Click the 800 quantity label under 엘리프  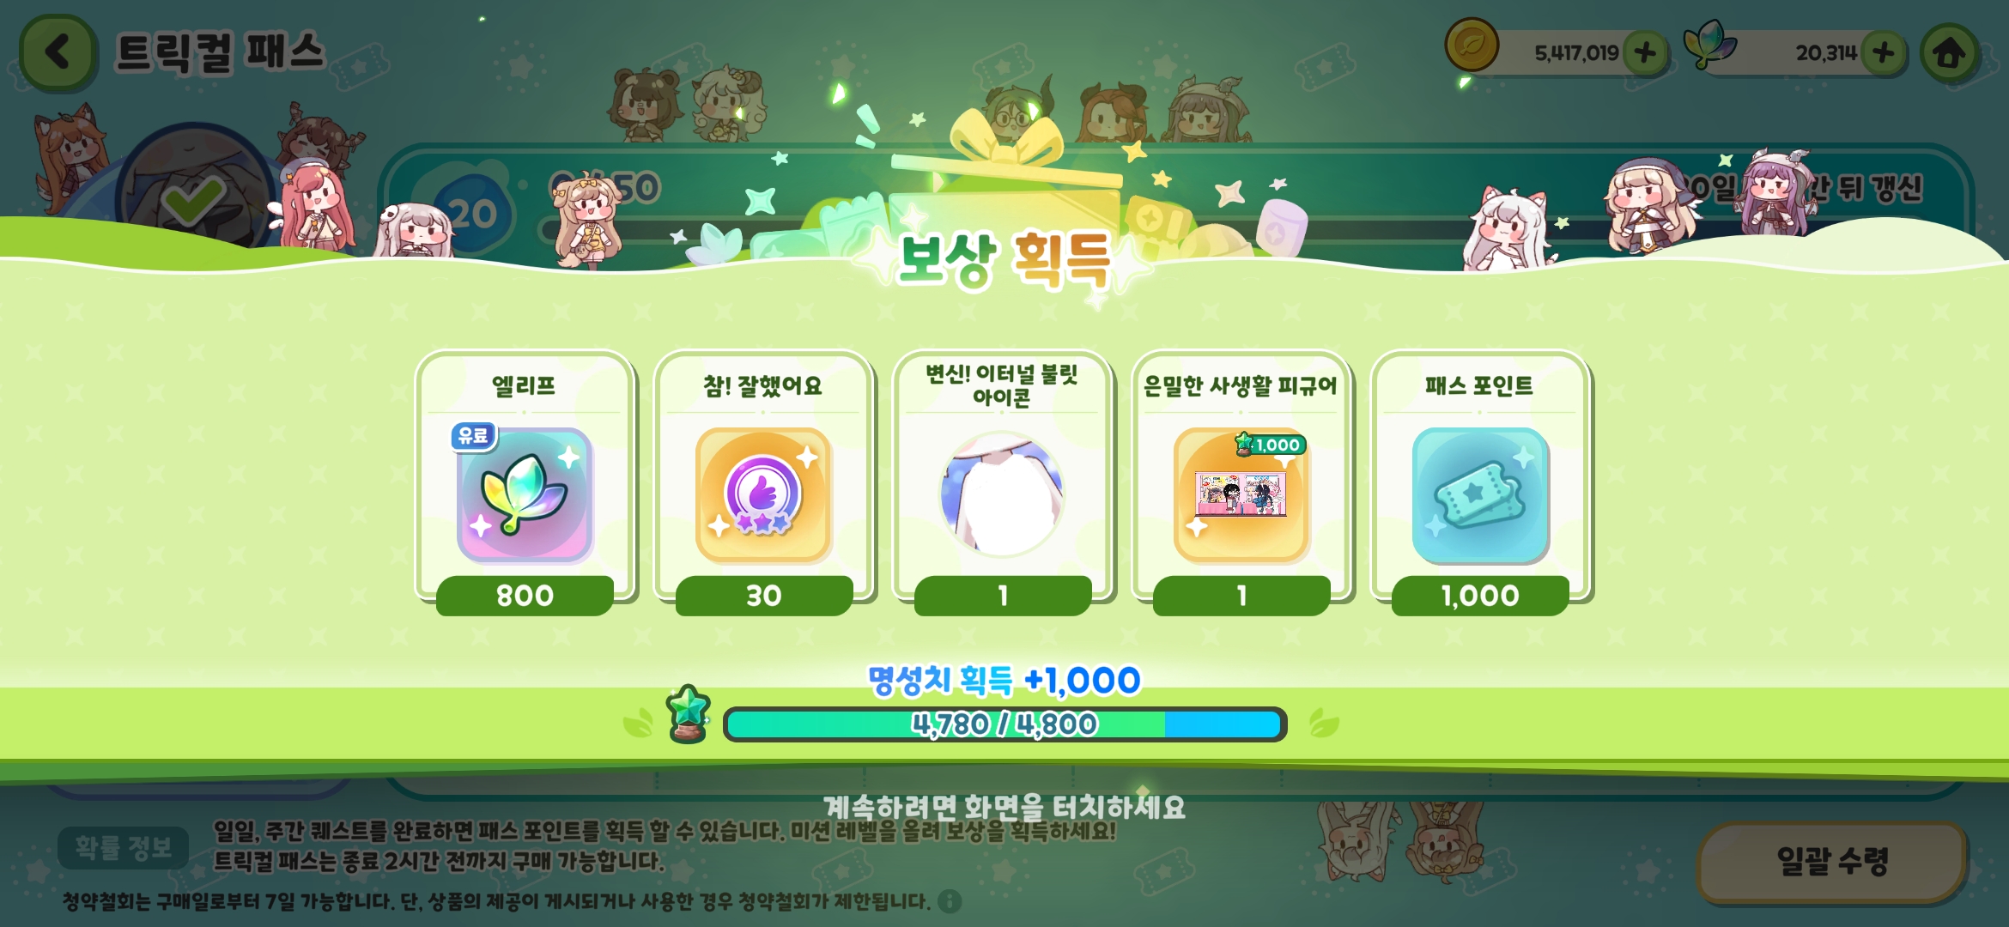(525, 595)
